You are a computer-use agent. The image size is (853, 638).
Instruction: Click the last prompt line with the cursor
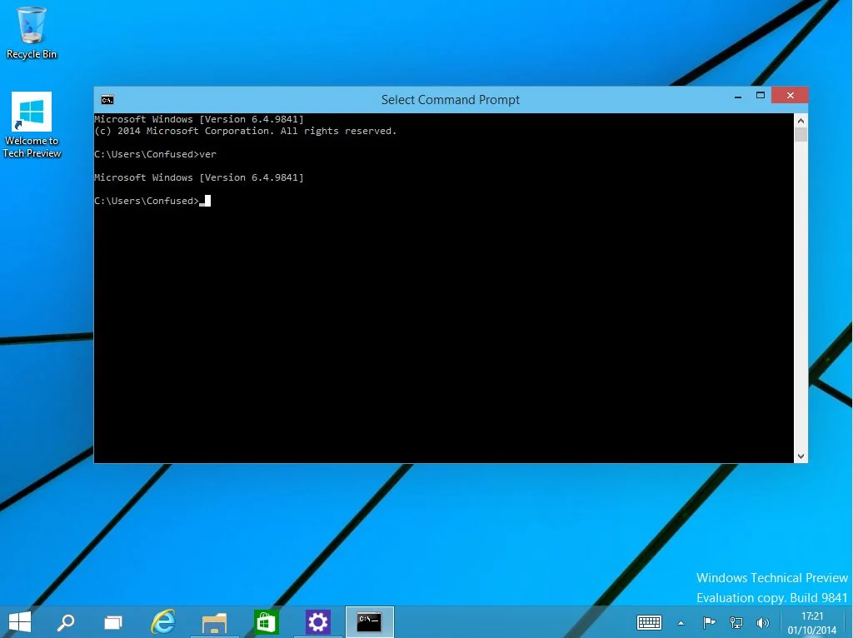pos(152,202)
